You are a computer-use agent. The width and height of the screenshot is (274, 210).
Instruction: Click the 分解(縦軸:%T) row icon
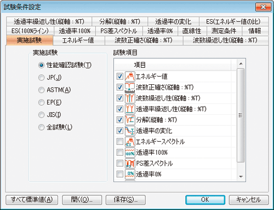(130, 120)
